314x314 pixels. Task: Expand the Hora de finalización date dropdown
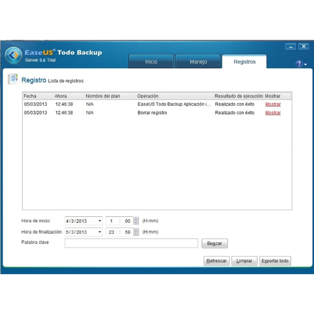pyautogui.click(x=100, y=232)
